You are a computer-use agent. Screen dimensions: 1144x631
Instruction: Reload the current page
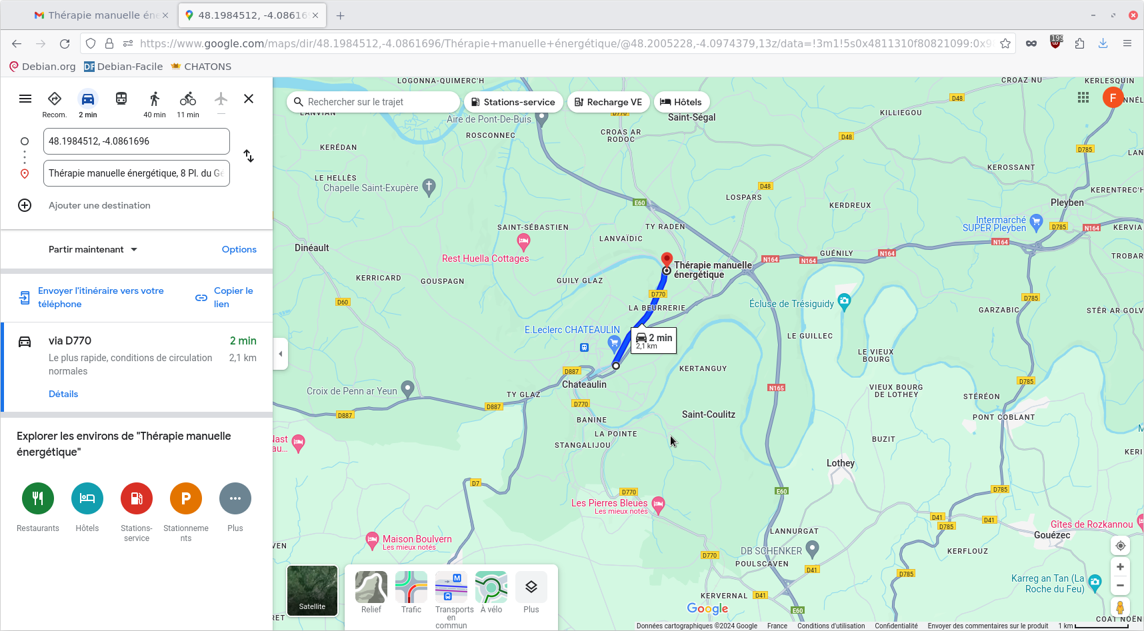click(x=65, y=43)
